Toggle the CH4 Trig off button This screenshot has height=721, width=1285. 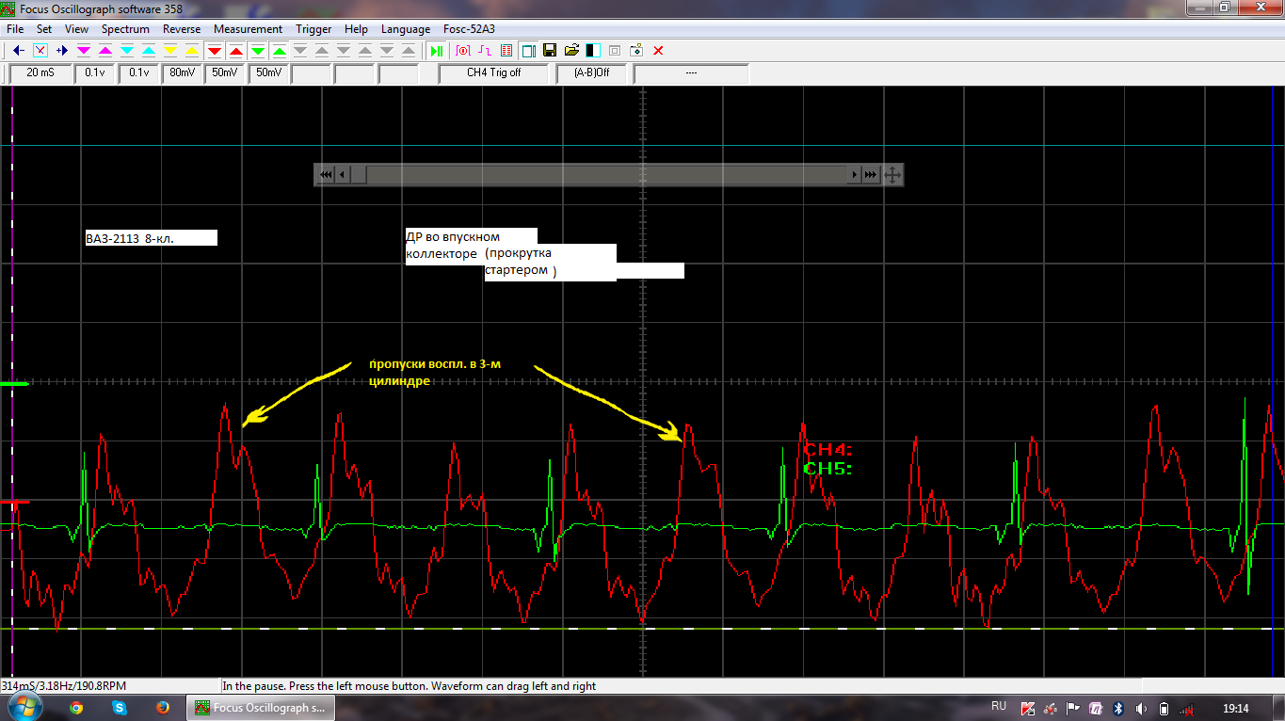pyautogui.click(x=494, y=72)
